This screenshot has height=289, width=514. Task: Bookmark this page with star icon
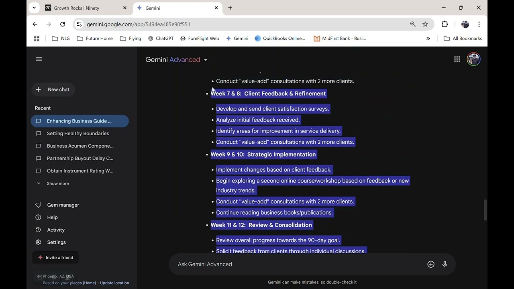pos(425,24)
